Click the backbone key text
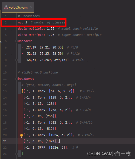The image size is (135, 159). (26, 79)
